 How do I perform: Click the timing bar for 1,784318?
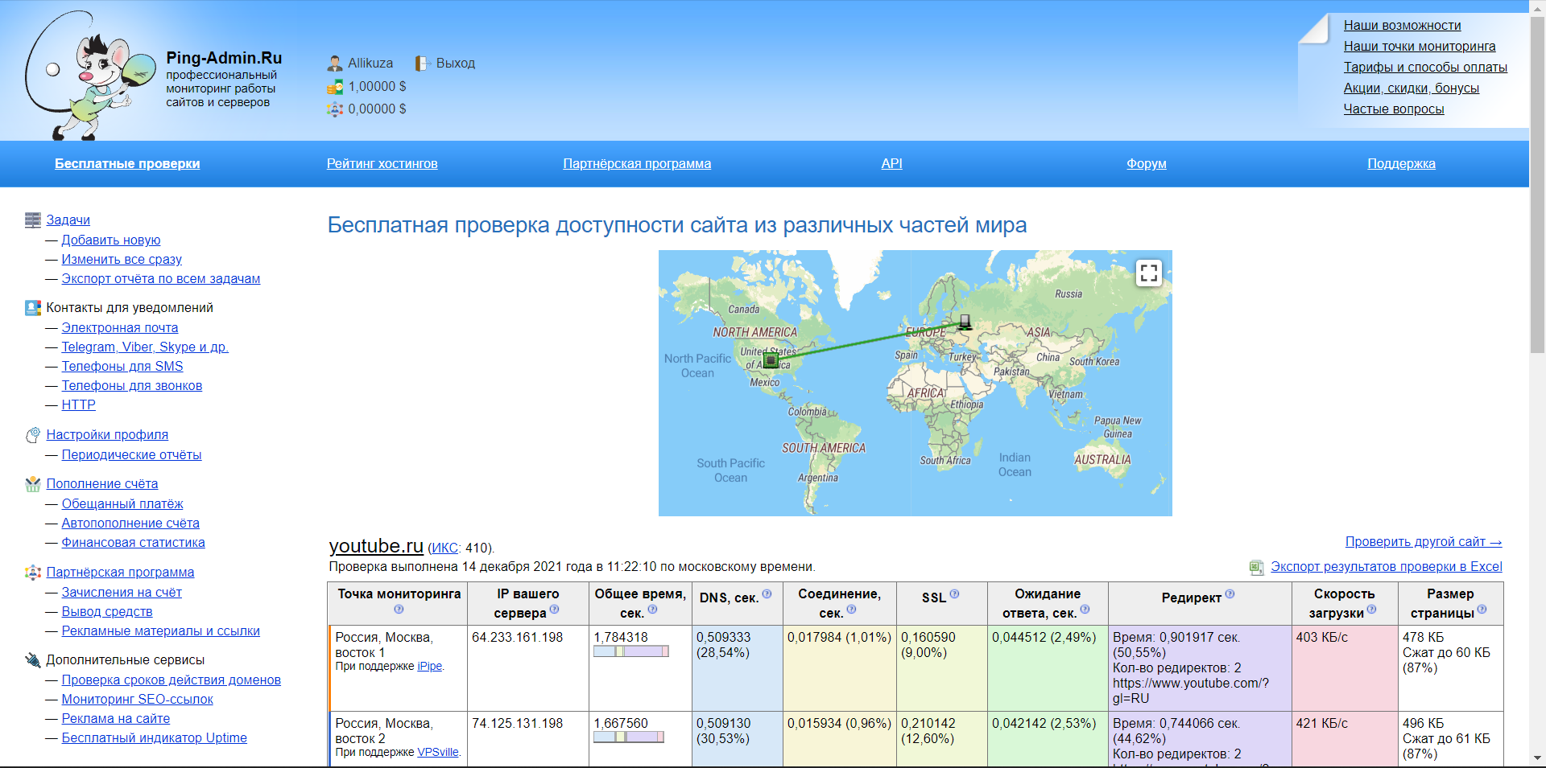coord(631,651)
